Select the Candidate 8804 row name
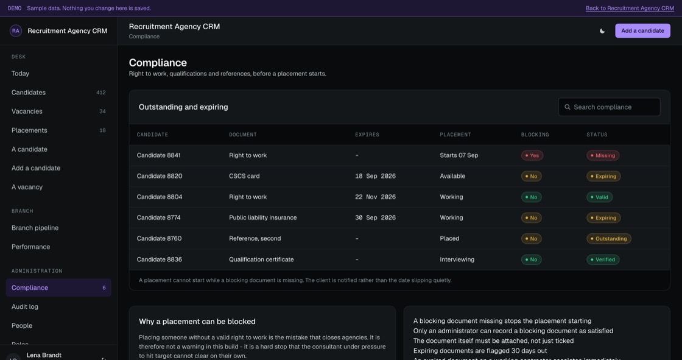Screen dimensions: 682x360 [160, 197]
